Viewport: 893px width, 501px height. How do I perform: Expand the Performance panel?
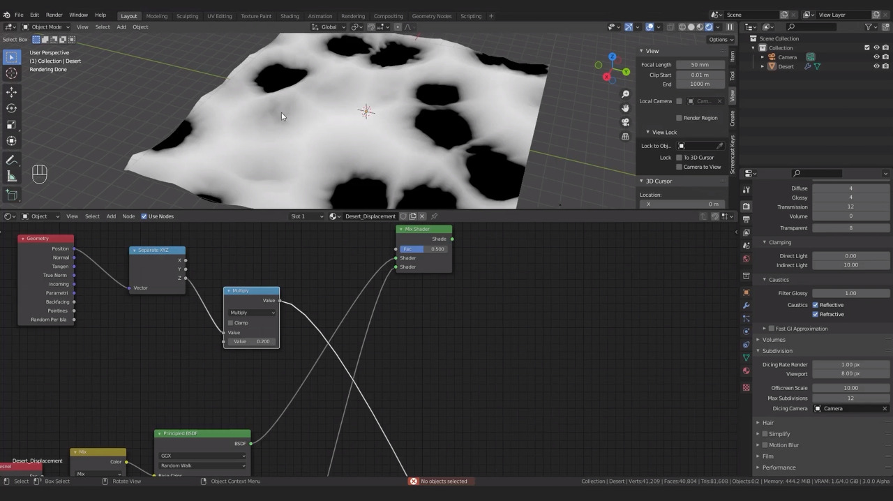778,468
